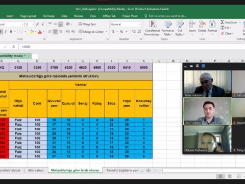Open Format as Table gallery

click(x=168, y=28)
